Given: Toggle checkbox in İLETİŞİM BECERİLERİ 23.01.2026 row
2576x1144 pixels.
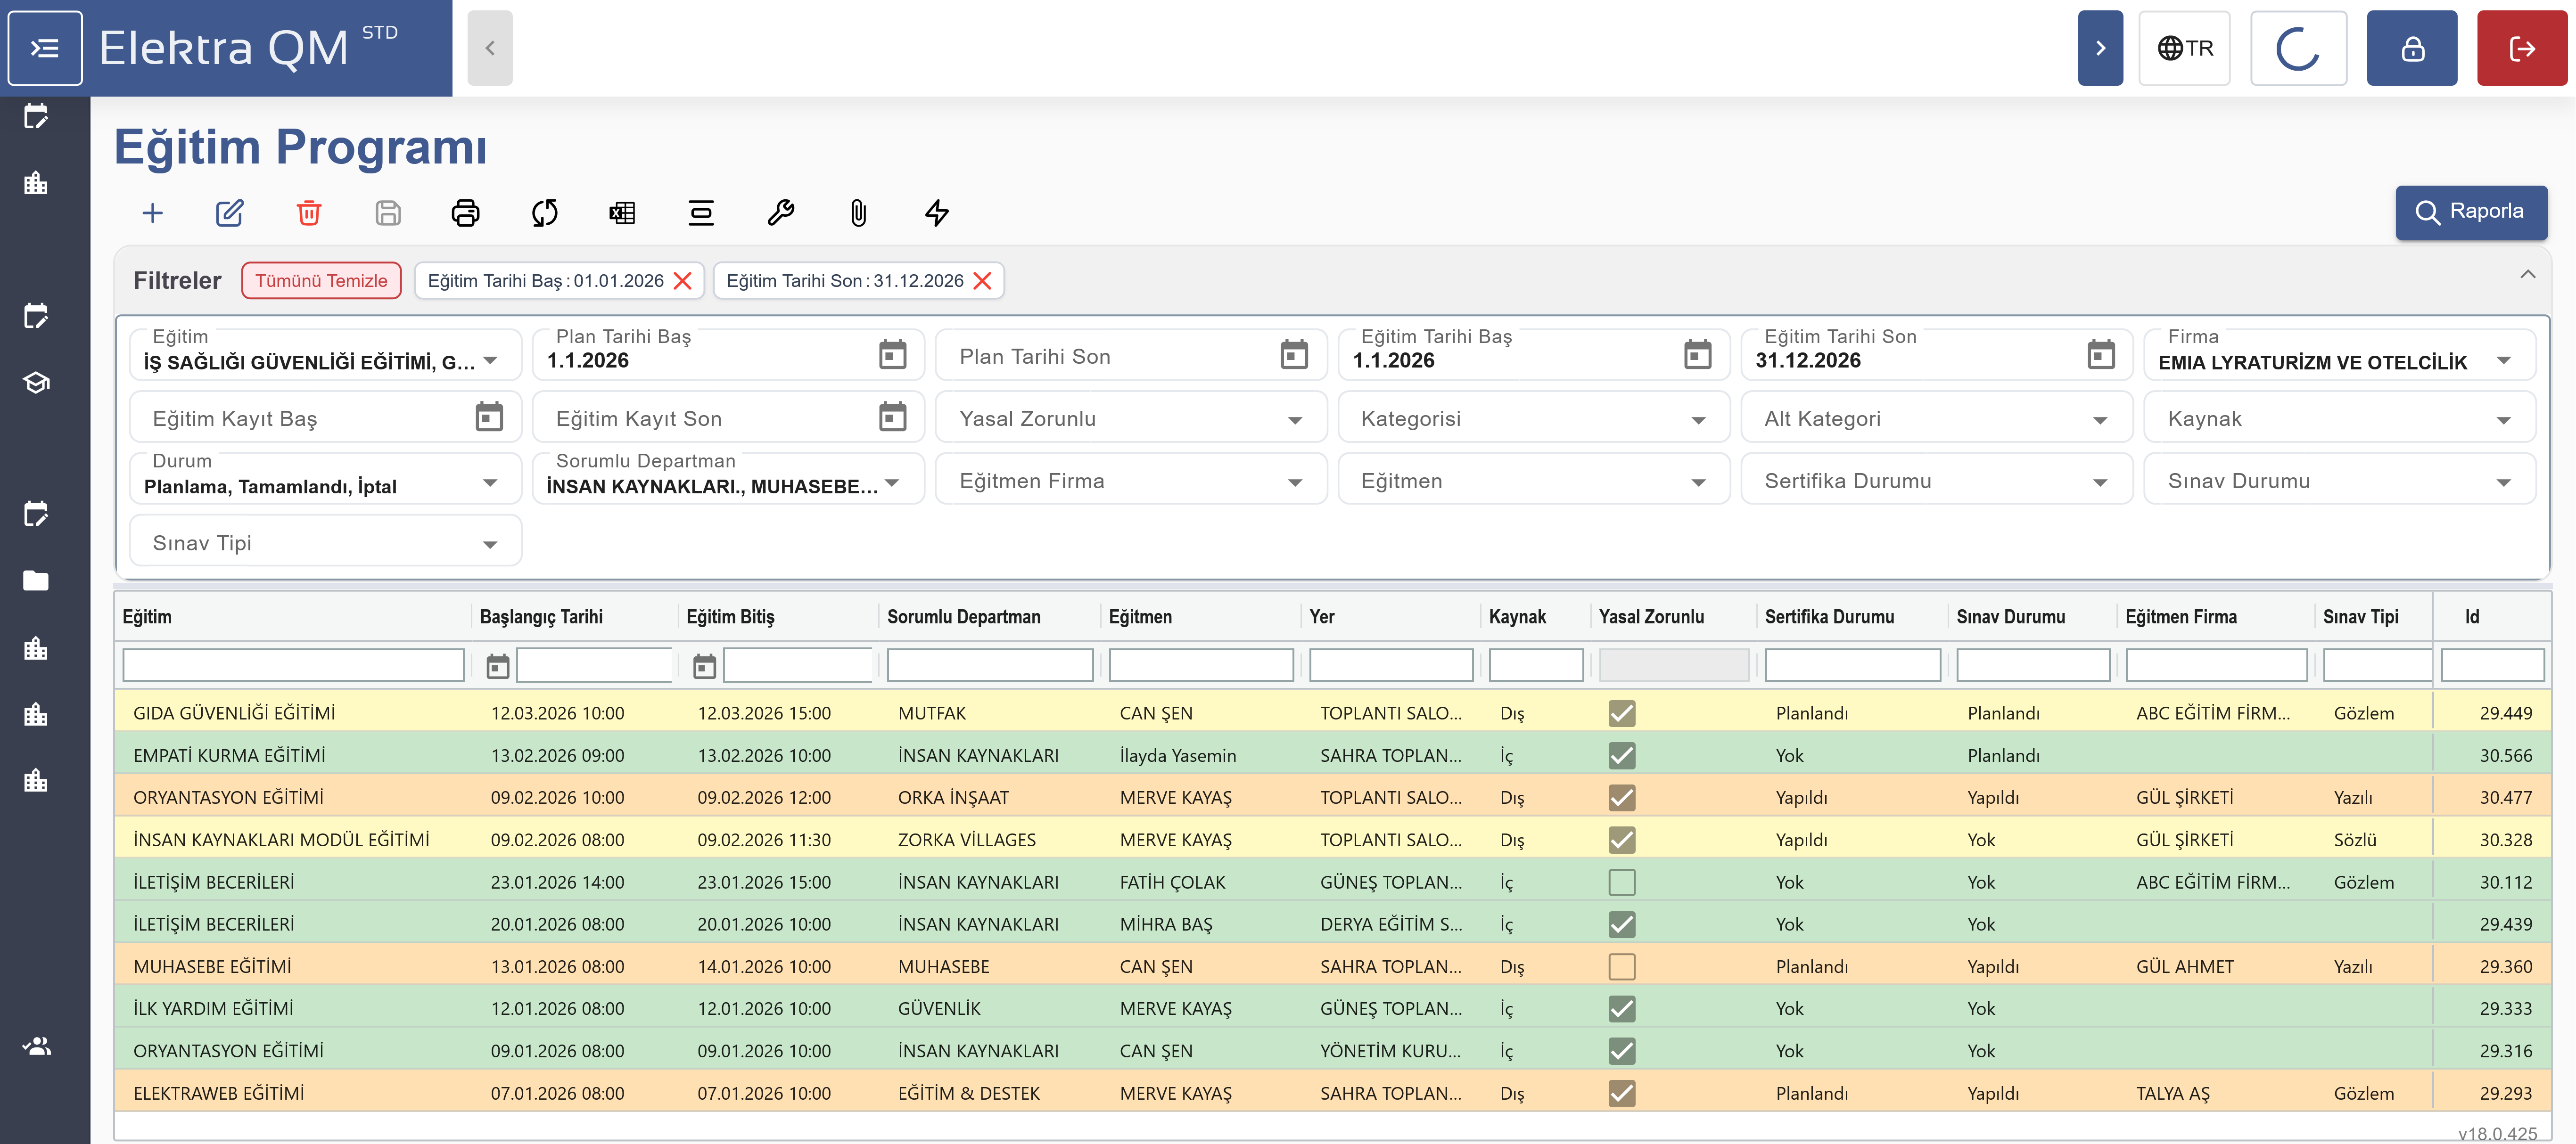Looking at the screenshot, I should 1621,882.
